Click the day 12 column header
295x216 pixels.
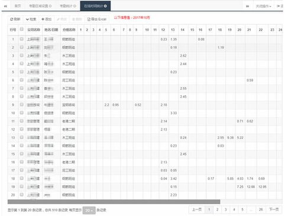click(x=163, y=30)
